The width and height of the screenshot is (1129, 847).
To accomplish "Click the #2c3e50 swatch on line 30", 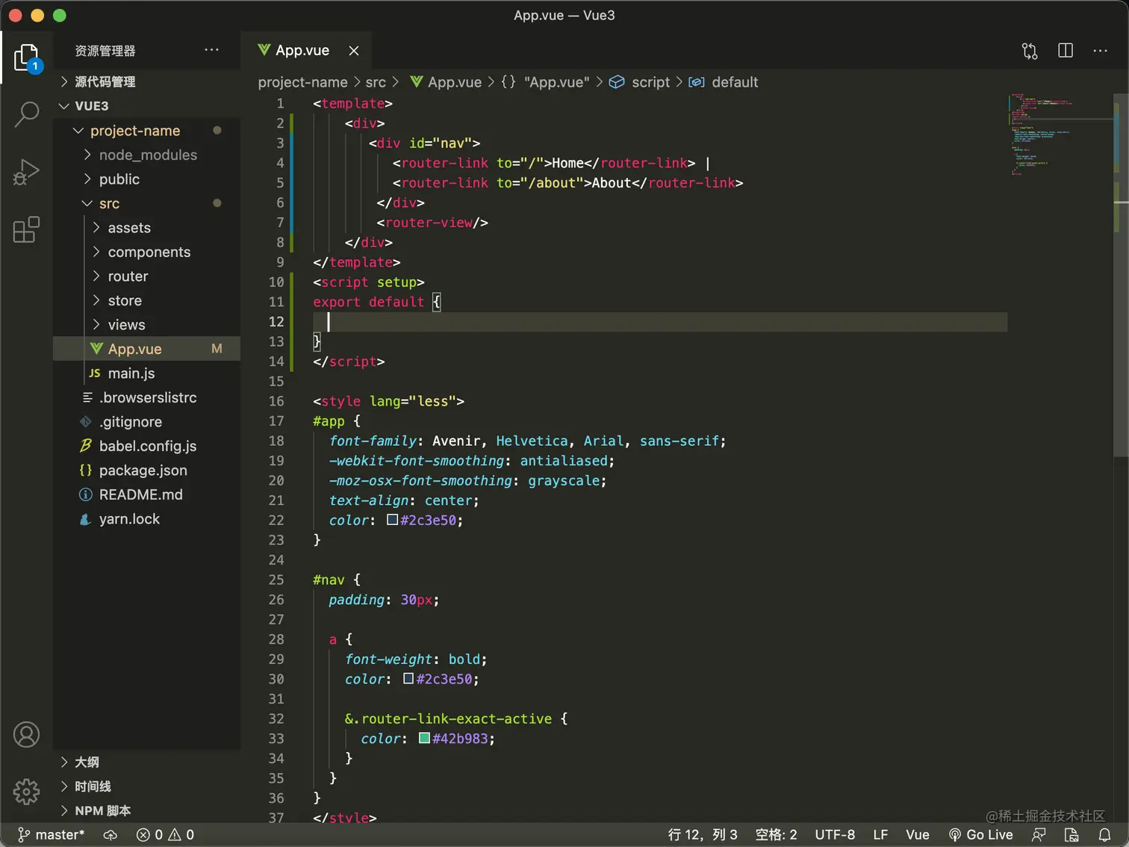I will (408, 678).
